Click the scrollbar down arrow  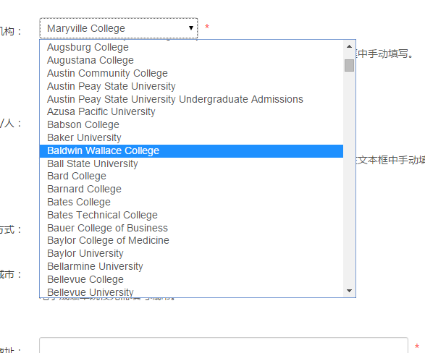(350, 291)
